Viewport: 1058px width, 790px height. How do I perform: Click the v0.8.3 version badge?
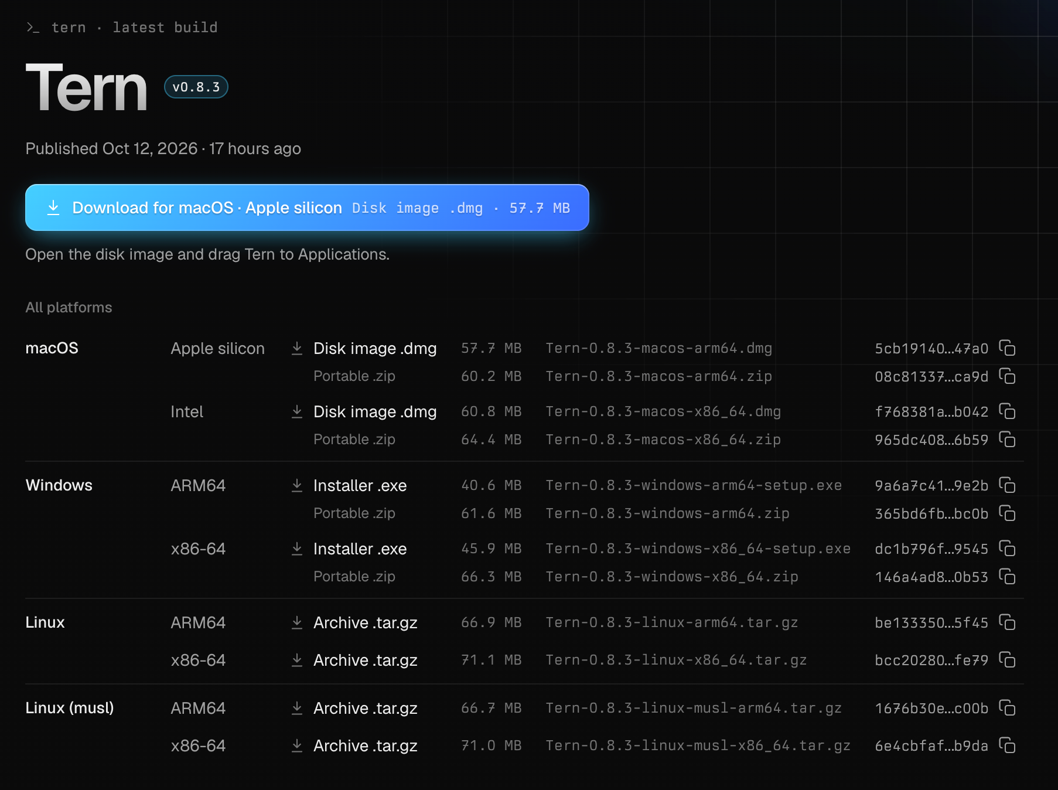tap(196, 87)
